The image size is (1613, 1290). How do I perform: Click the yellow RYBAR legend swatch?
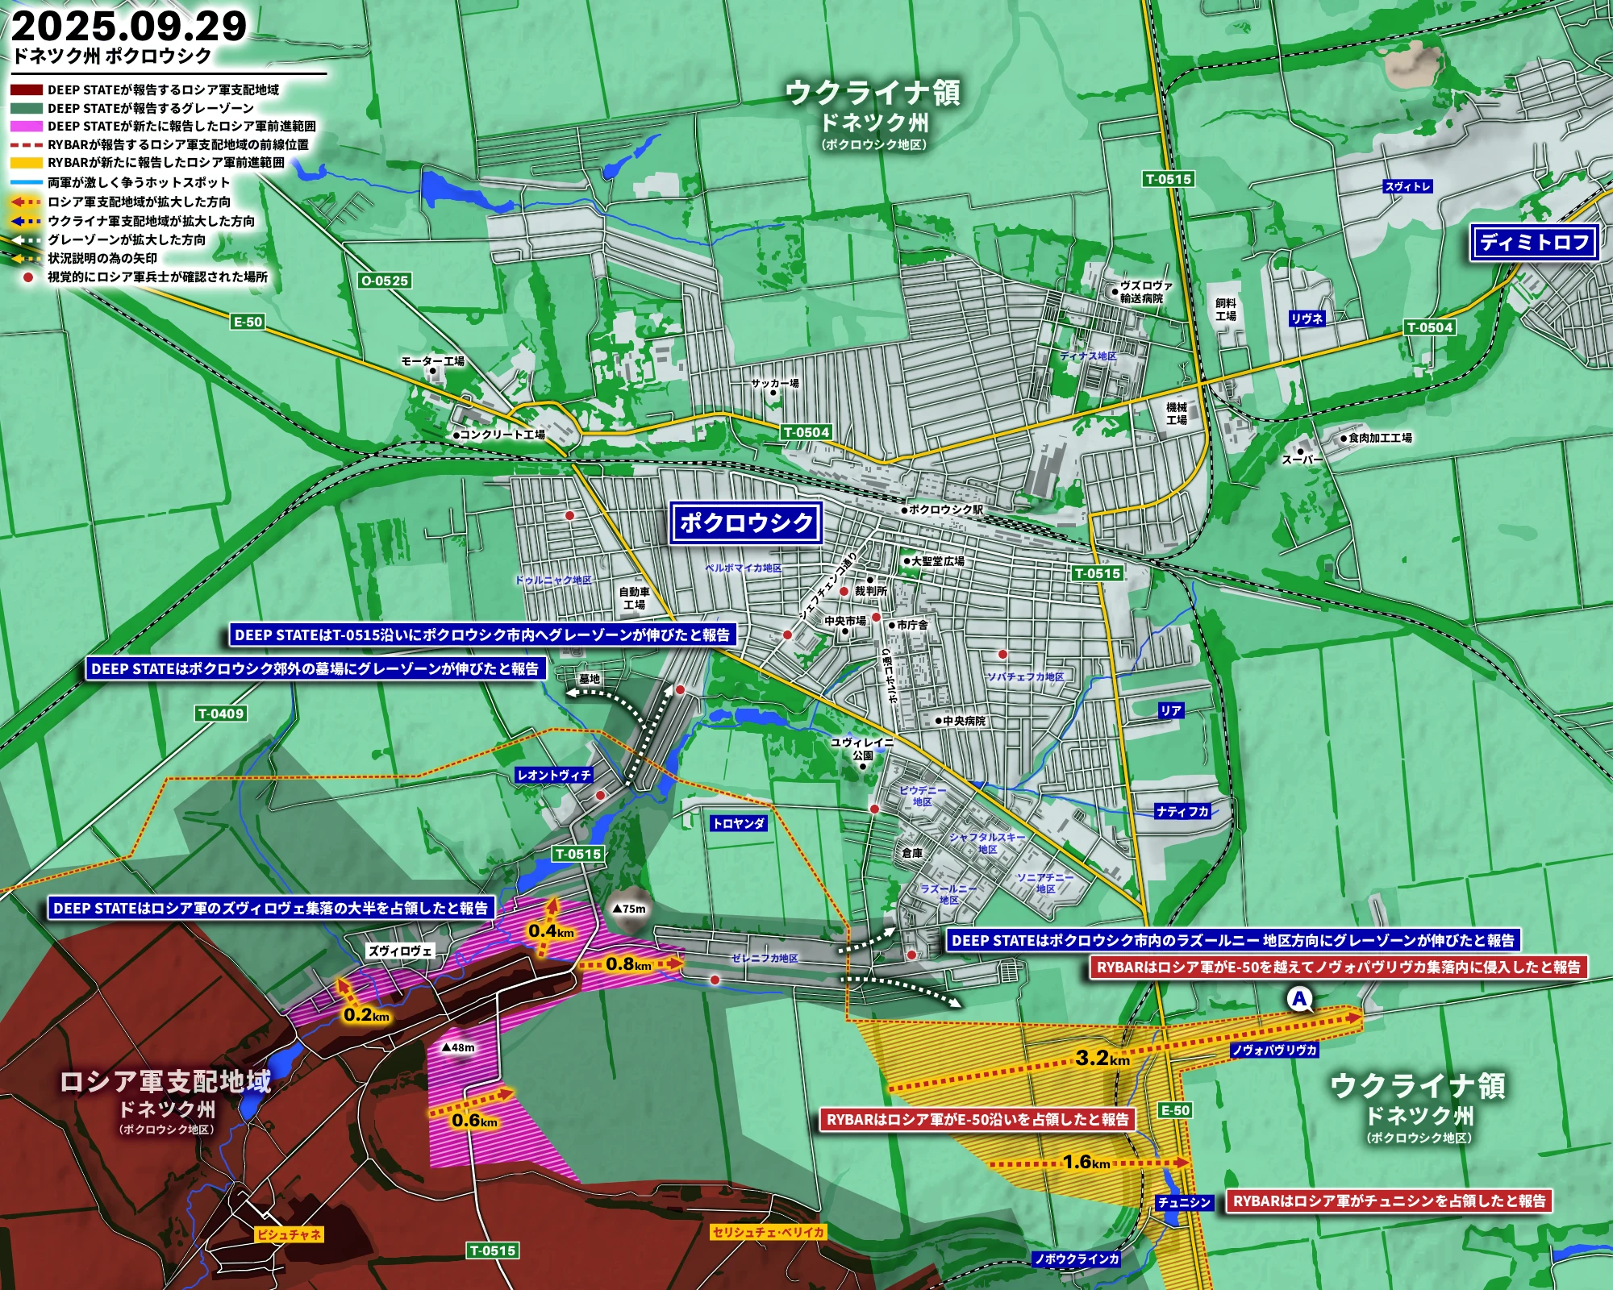(x=26, y=163)
